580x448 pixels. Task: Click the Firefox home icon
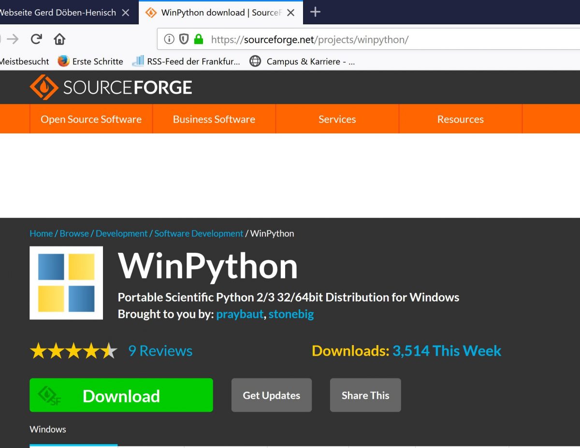coord(59,39)
